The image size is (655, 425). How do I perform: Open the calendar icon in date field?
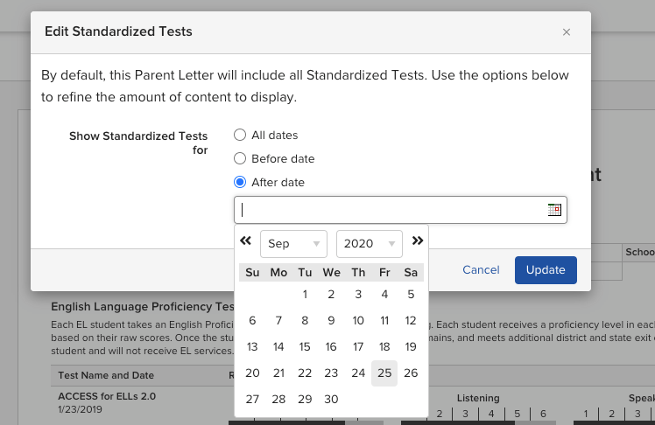coord(554,210)
